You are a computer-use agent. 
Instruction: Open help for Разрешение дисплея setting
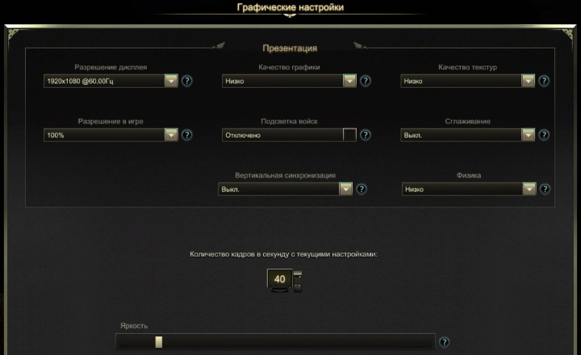pyautogui.click(x=187, y=81)
